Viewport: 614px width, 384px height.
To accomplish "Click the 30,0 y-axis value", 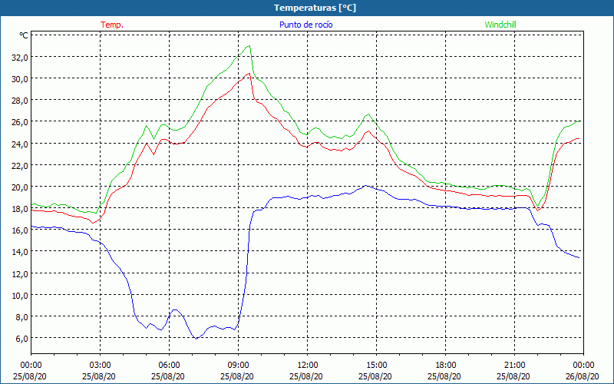I will click(x=20, y=79).
